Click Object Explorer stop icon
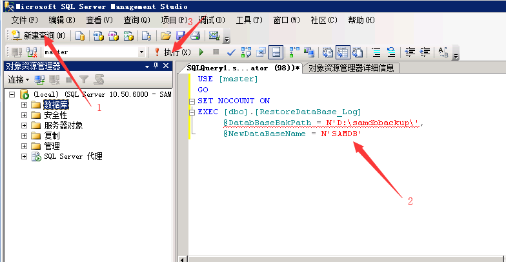This screenshot has height=262, width=506. pyautogui.click(x=69, y=79)
